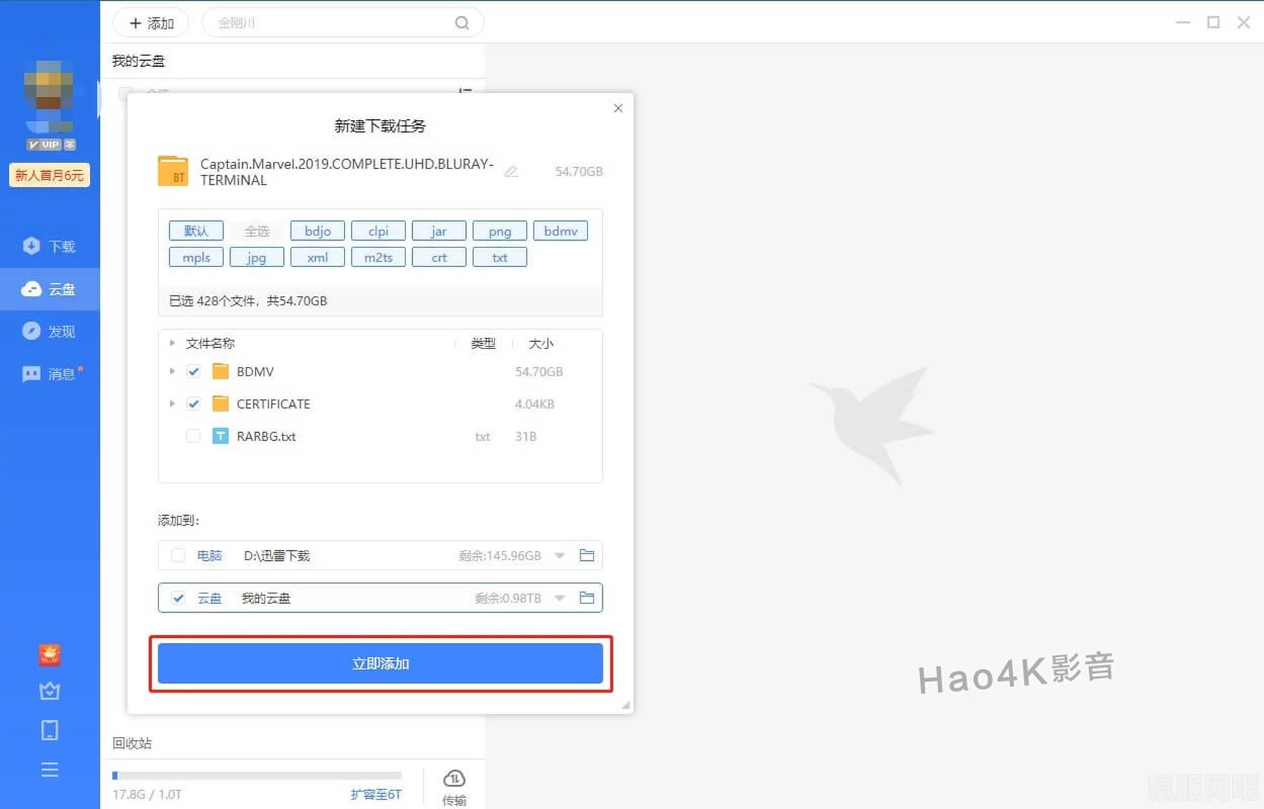Screen dimensions: 1264x809
Task: Click the blurred user avatar
Action: (x=49, y=96)
